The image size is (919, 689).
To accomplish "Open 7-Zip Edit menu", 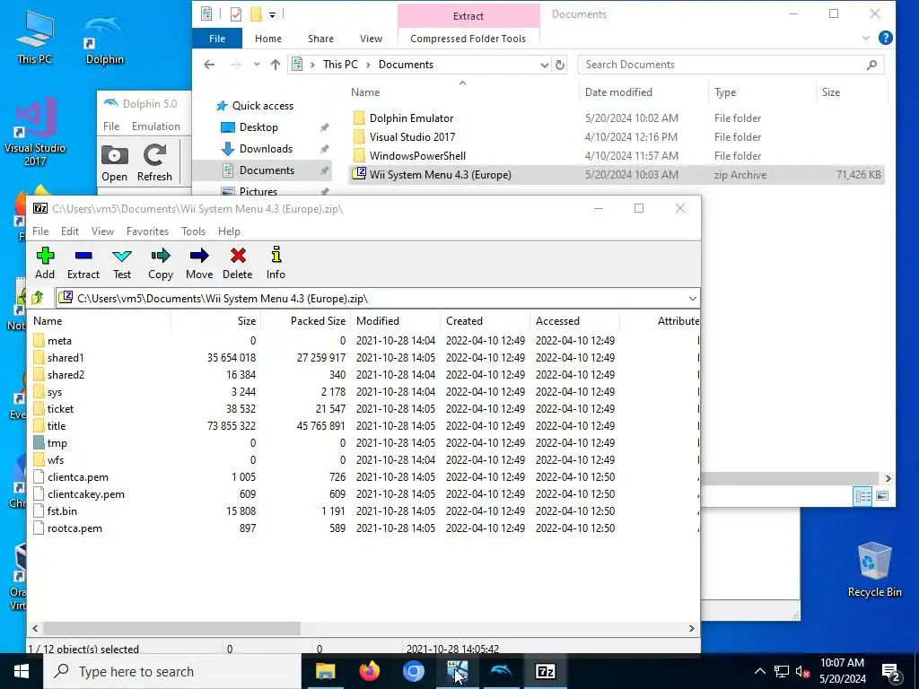I will tap(70, 231).
